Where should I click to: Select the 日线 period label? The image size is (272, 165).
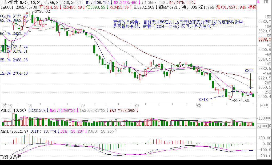(x=264, y=105)
